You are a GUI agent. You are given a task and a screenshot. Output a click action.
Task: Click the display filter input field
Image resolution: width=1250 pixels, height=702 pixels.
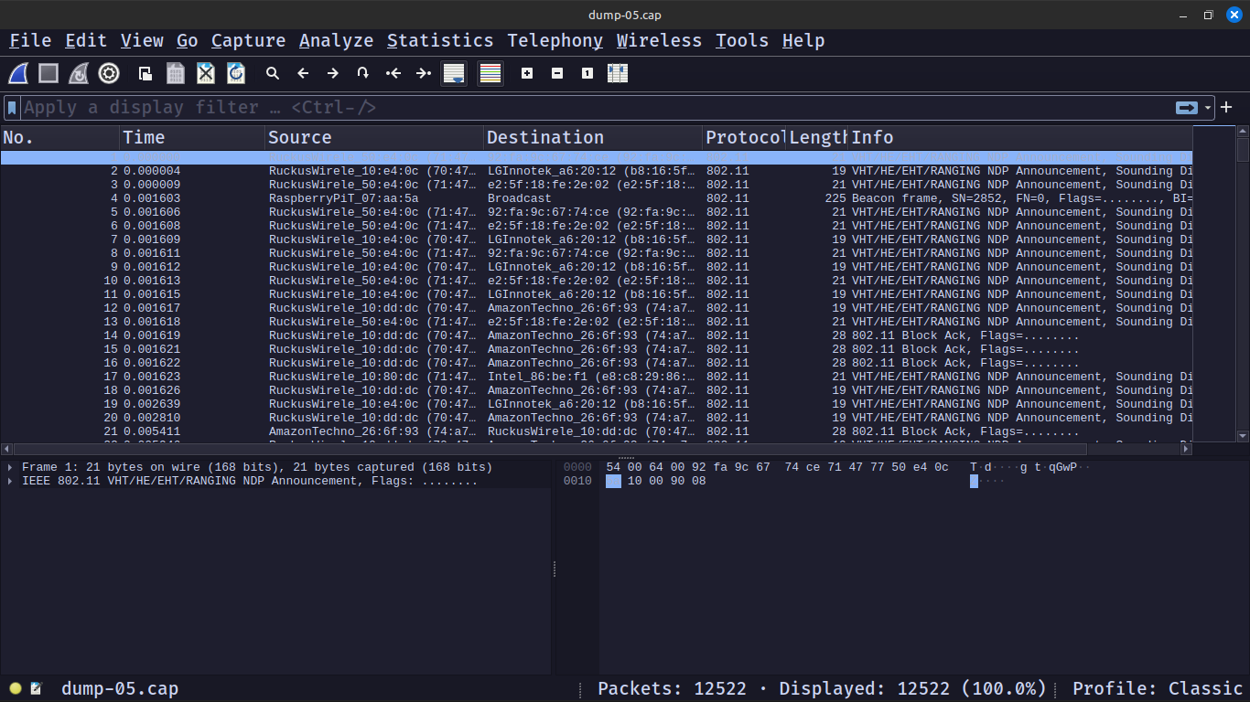pos(595,108)
